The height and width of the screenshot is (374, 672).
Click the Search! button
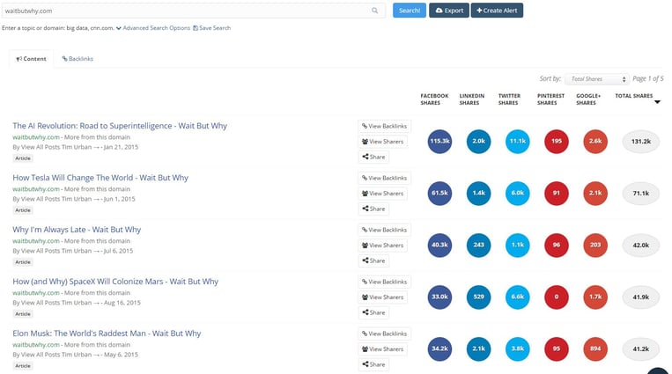[410, 11]
